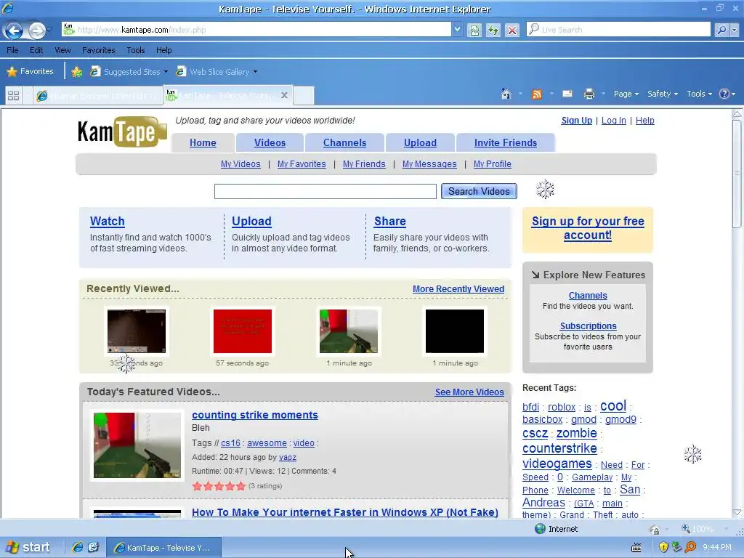This screenshot has height=558, width=744.
Task: Expand the Suggested Sites dropdown
Action: click(x=166, y=72)
